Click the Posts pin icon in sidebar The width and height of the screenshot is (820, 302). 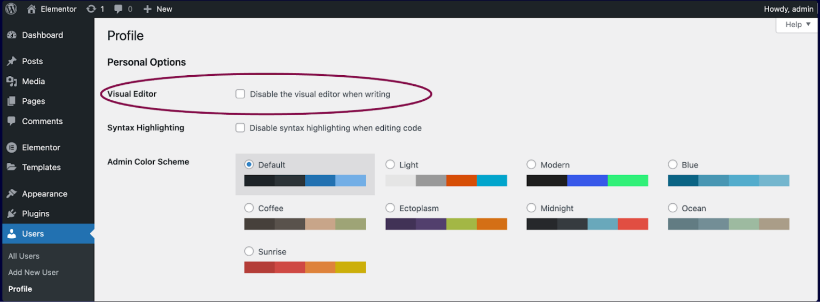[x=12, y=61]
